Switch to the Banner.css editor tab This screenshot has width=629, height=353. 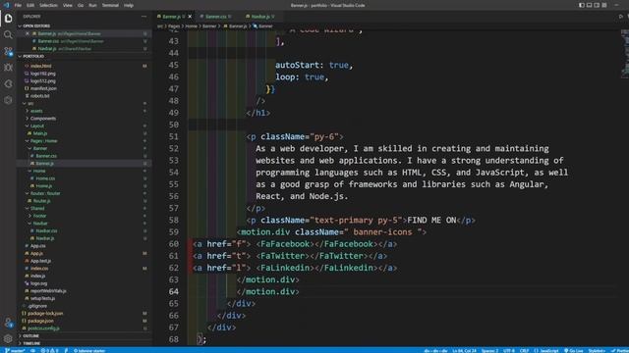(x=216, y=17)
